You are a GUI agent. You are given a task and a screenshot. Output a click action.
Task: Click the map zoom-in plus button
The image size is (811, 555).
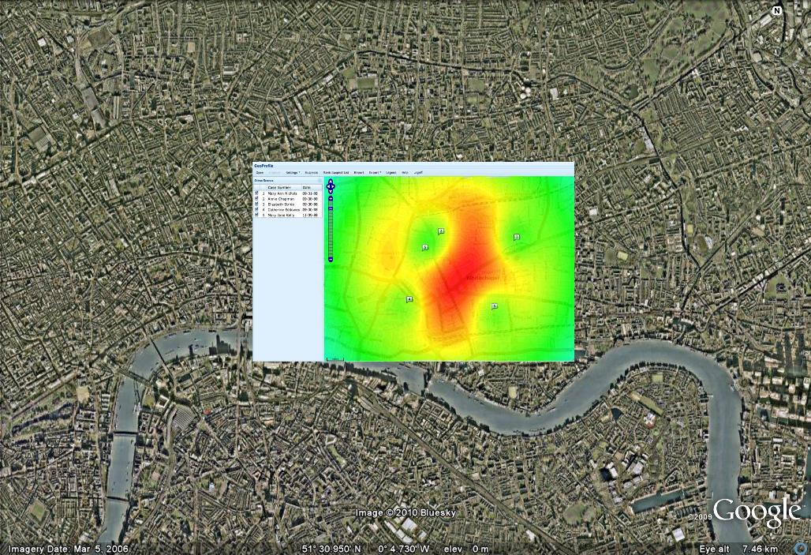331,199
